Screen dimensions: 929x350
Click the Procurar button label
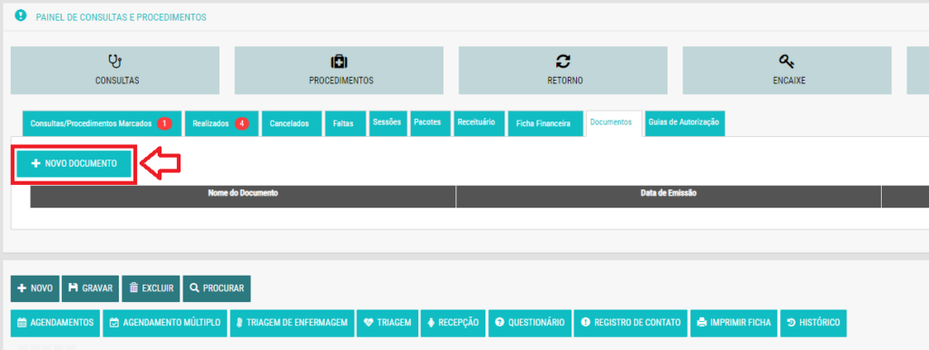[223, 288]
